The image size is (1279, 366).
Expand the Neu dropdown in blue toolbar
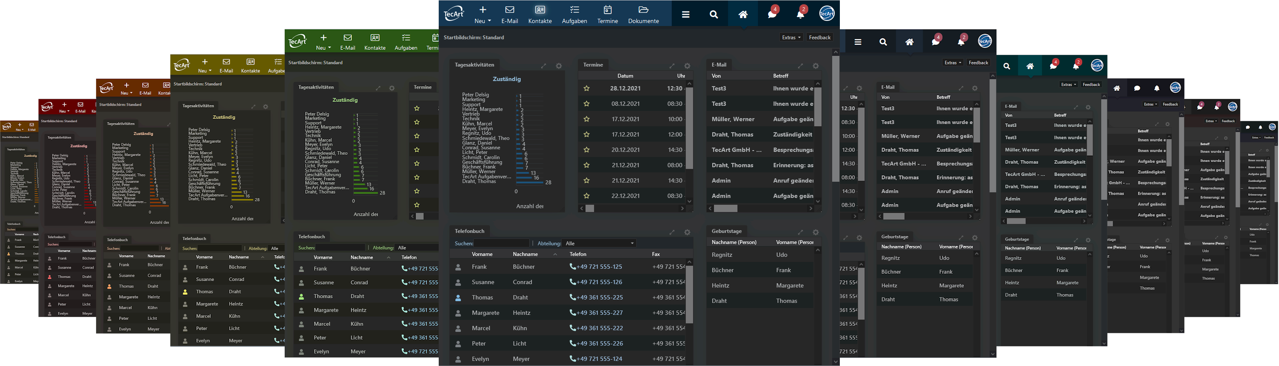pyautogui.click(x=483, y=15)
